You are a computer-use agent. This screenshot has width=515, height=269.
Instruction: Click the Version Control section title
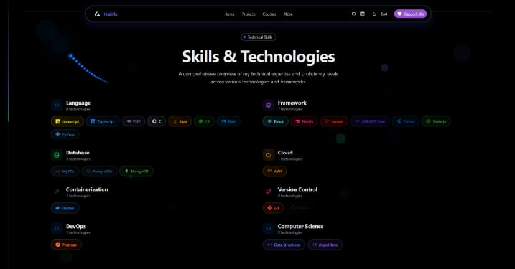pyautogui.click(x=297, y=189)
